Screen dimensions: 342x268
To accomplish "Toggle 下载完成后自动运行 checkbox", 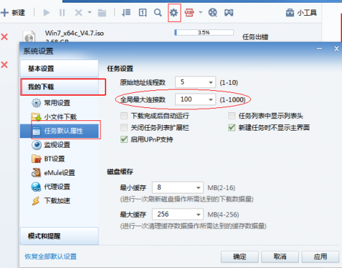I will click(124, 116).
